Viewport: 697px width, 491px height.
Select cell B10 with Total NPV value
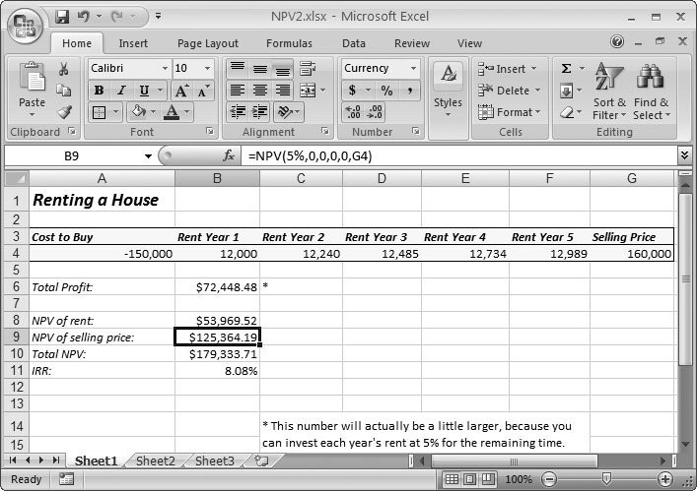[217, 354]
